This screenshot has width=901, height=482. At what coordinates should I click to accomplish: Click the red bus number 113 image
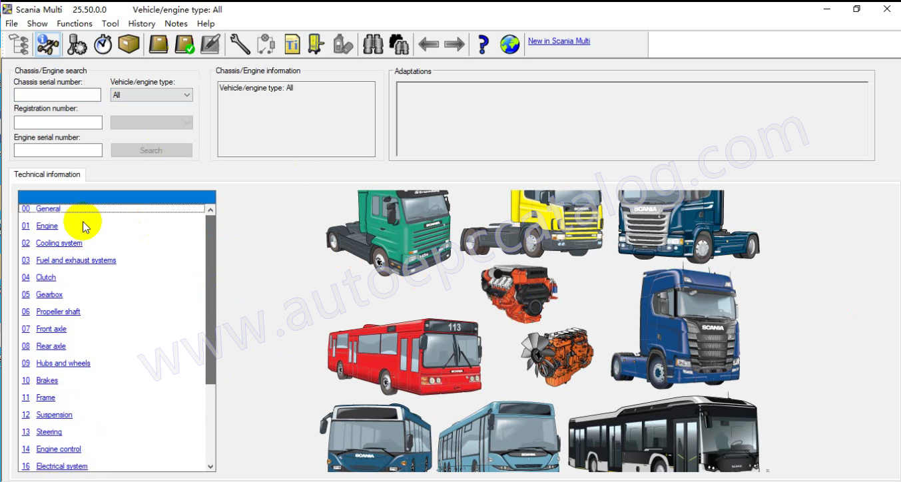point(405,356)
